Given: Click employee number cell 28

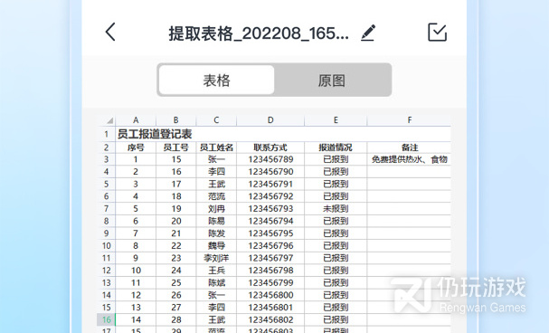Looking at the screenshot, I should coord(176,319).
